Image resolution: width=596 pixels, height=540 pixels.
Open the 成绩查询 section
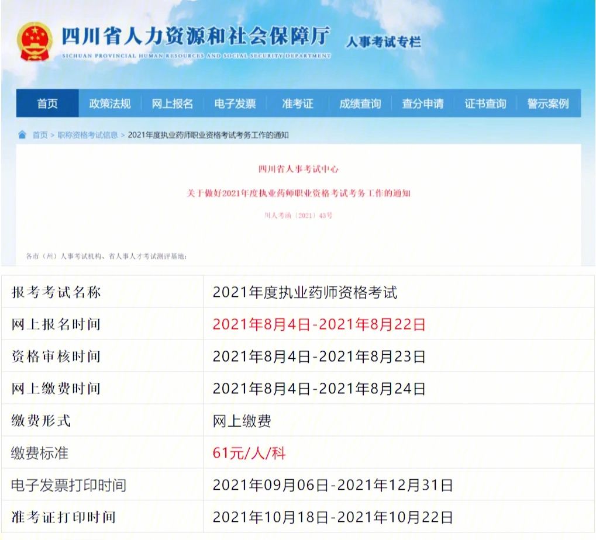[x=360, y=103]
